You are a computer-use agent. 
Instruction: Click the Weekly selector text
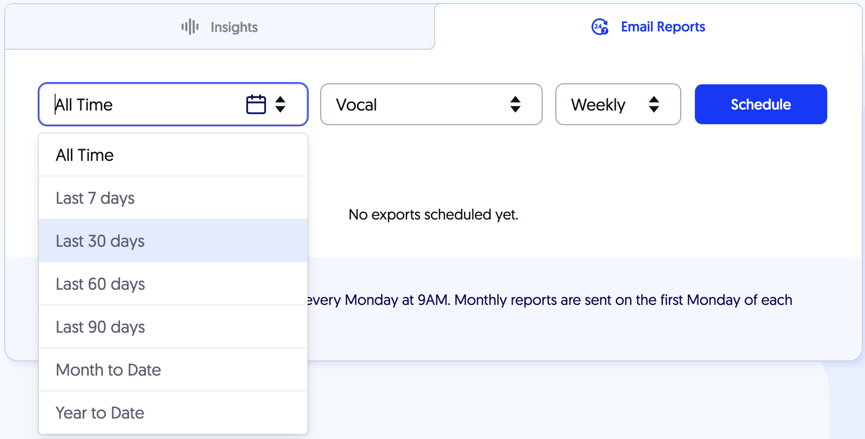coord(598,105)
